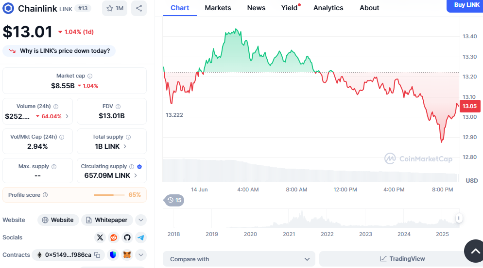Click the Vol/Mkt Cap info icon
Viewport: 483px width, 268px height.
pos(62,137)
